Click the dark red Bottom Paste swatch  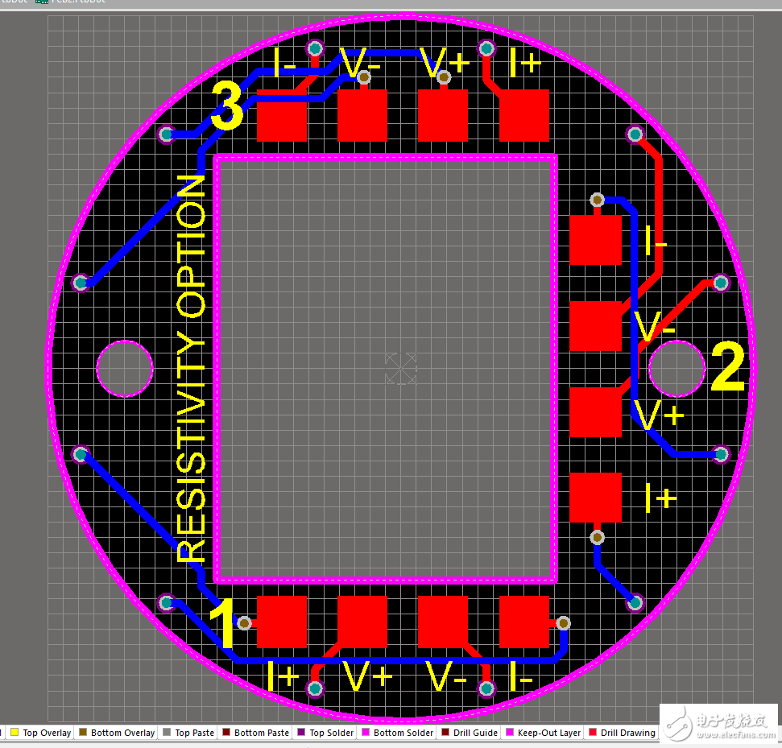(x=226, y=732)
